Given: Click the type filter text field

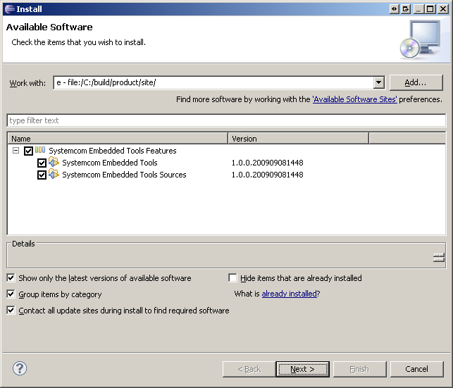Looking at the screenshot, I should [226, 120].
